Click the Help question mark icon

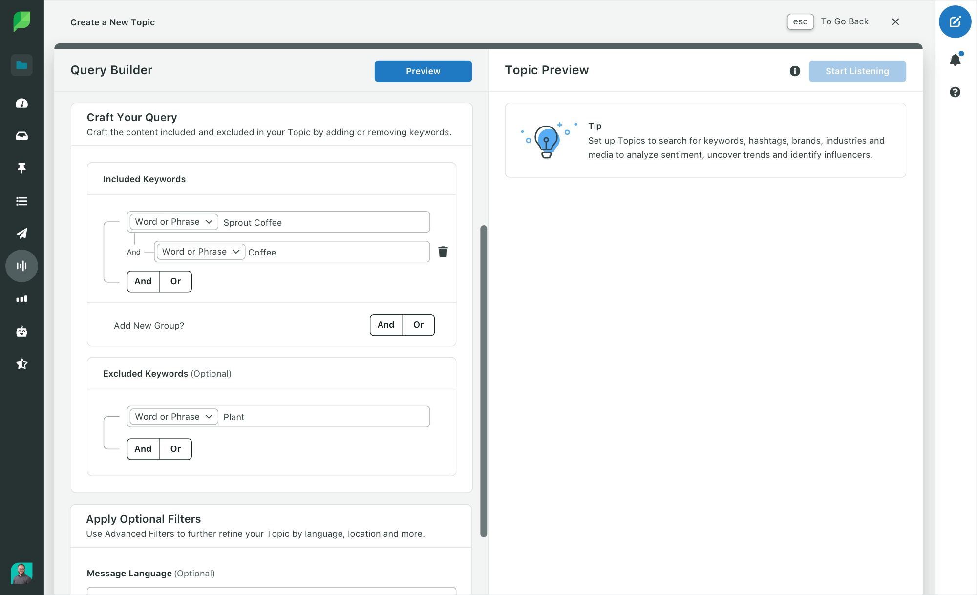956,92
